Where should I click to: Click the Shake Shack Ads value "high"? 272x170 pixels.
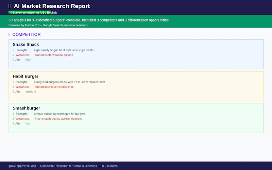coord(28,60)
